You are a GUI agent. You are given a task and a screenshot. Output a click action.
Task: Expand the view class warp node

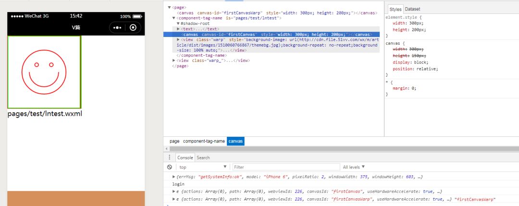click(178, 40)
